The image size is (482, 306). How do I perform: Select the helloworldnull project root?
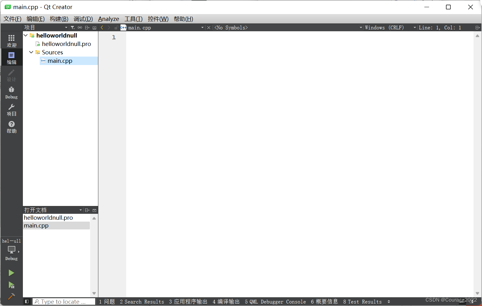57,35
